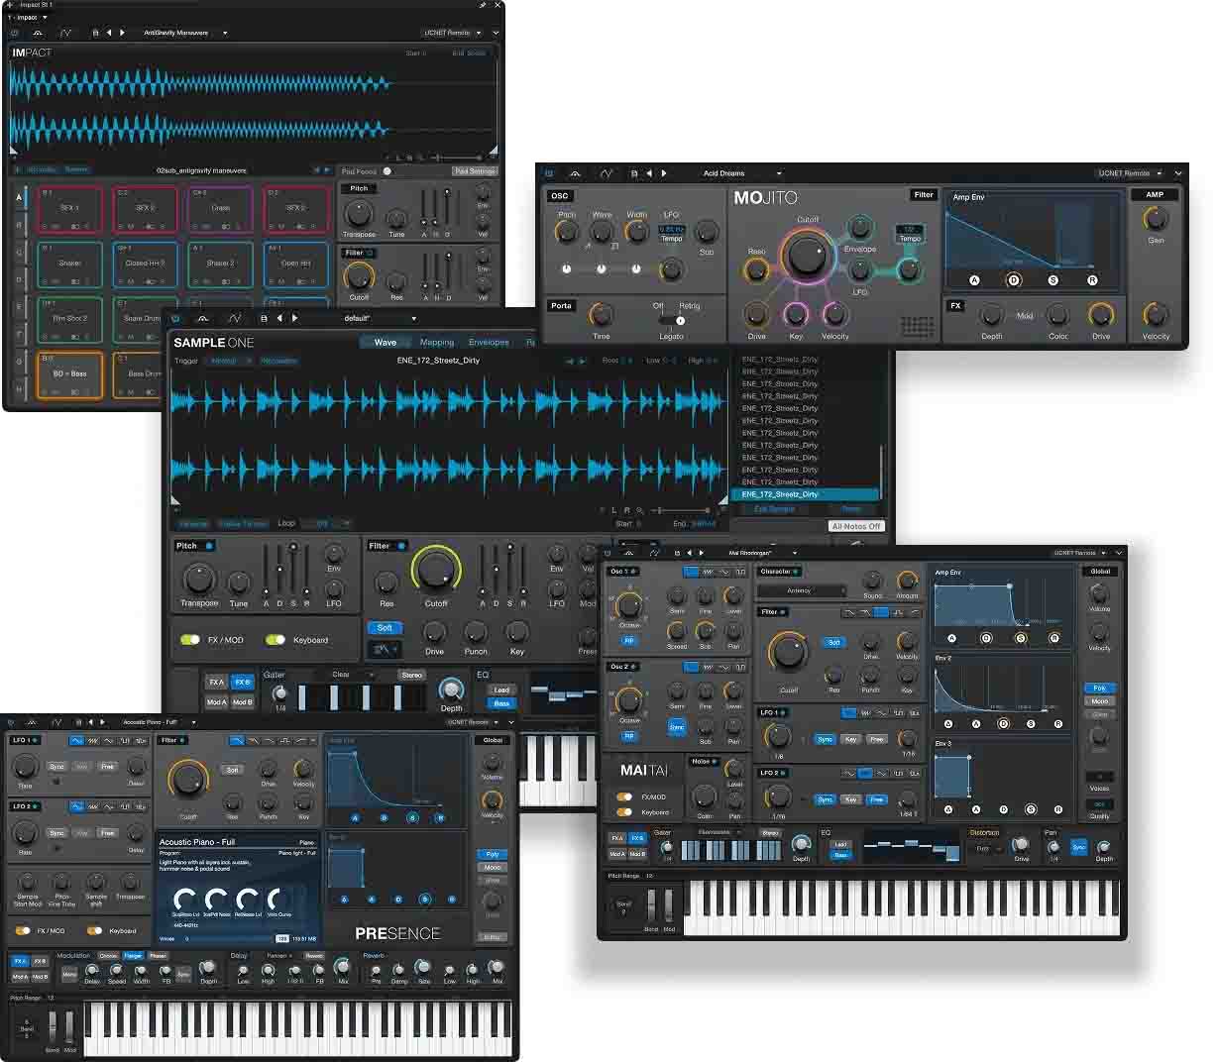Click the automation curve icon in the Impact toolbar
This screenshot has height=1062, width=1217.
(x=65, y=33)
